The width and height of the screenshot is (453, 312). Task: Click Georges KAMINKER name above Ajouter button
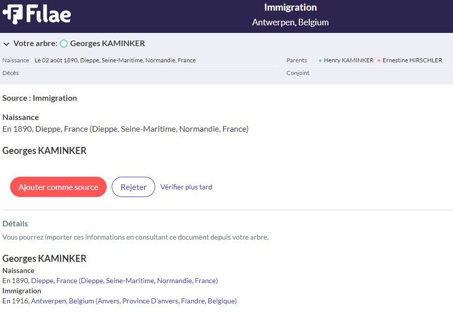[44, 151]
